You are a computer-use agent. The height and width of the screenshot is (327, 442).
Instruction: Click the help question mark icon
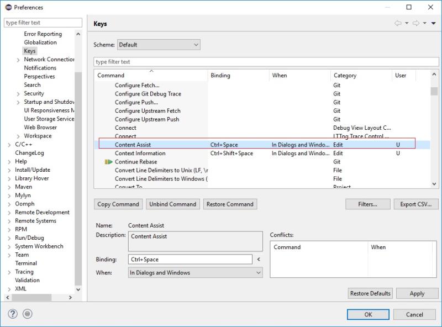click(x=13, y=314)
